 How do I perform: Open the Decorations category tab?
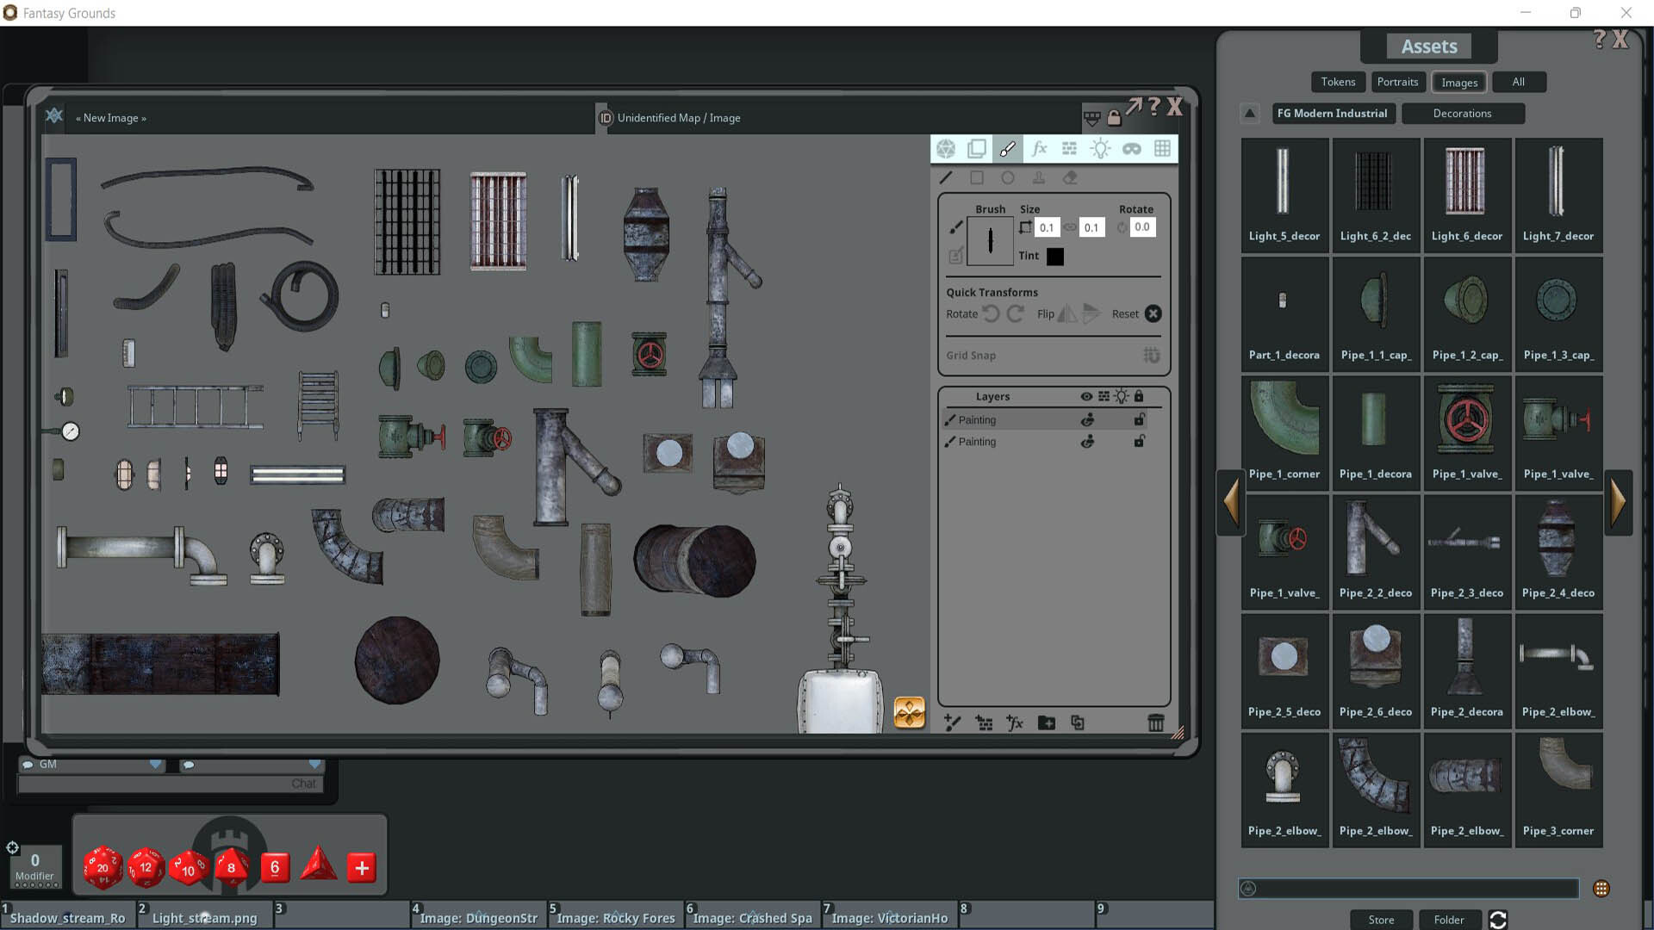coord(1463,113)
